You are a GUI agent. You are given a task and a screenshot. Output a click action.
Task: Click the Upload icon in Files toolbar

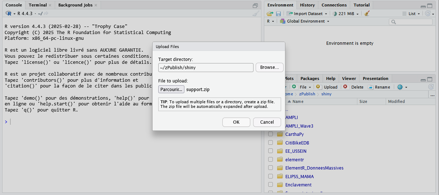tap(319, 87)
